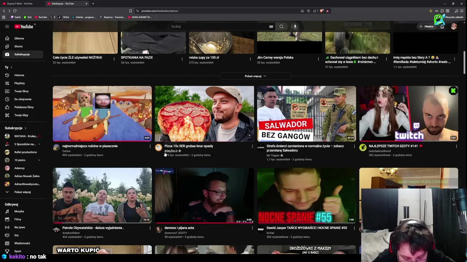
Task: Click the address bar URL
Action: click(160, 11)
